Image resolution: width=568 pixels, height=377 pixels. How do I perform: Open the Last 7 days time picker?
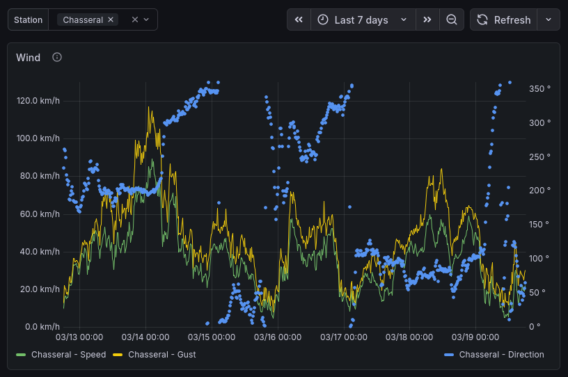362,20
